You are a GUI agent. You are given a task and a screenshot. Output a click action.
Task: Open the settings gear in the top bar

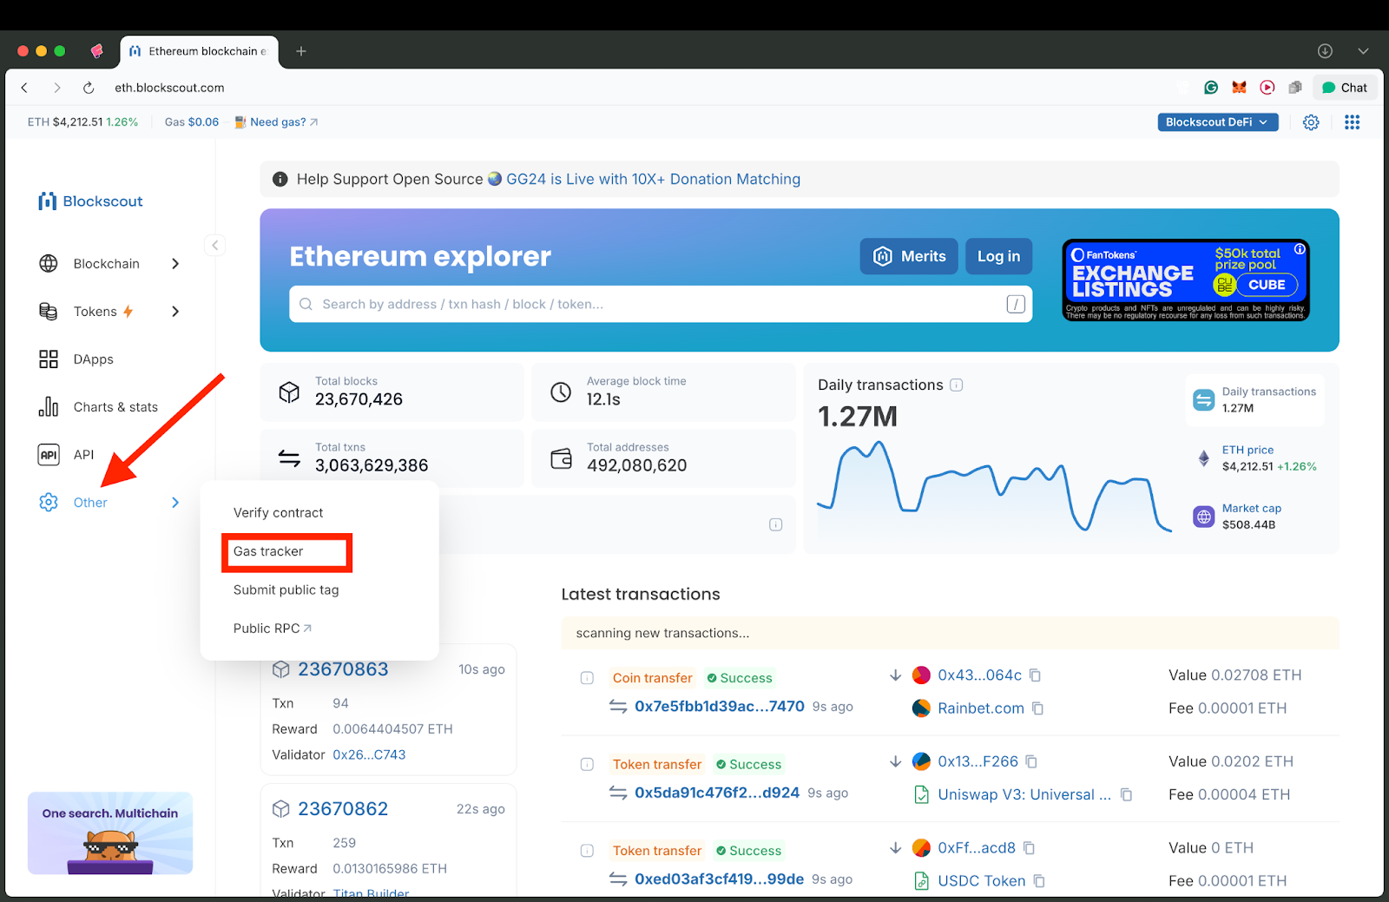pos(1311,122)
